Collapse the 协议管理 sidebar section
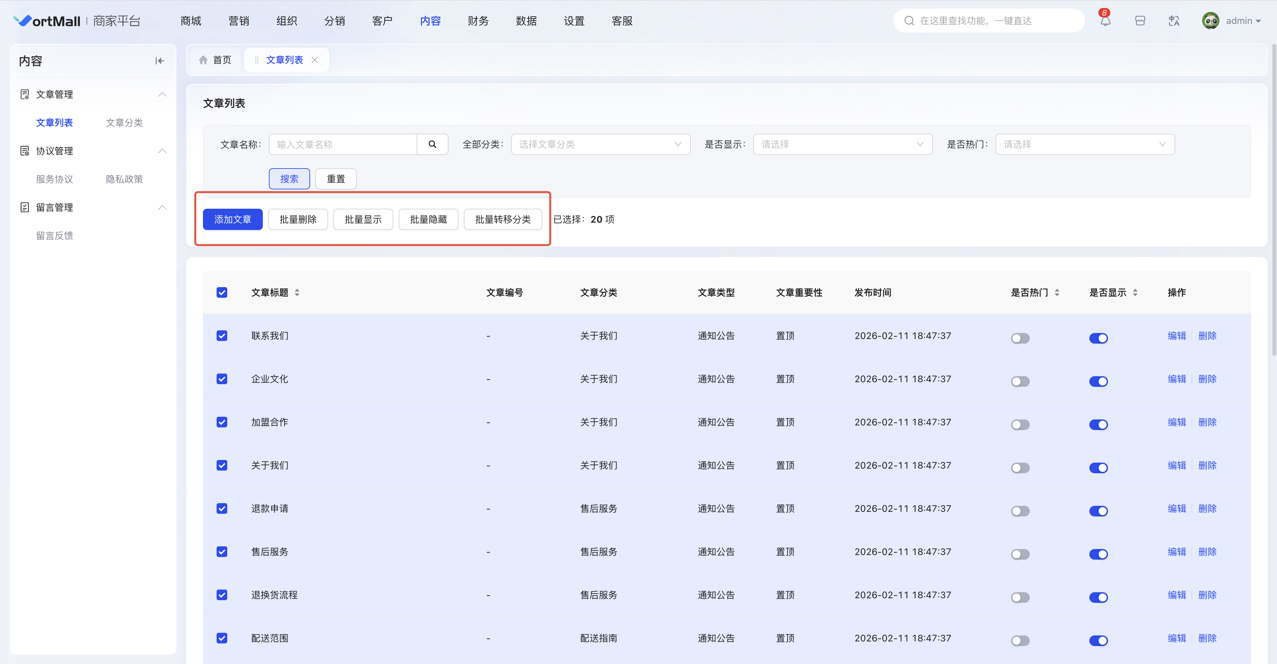Viewport: 1277px width, 664px height. coord(162,151)
